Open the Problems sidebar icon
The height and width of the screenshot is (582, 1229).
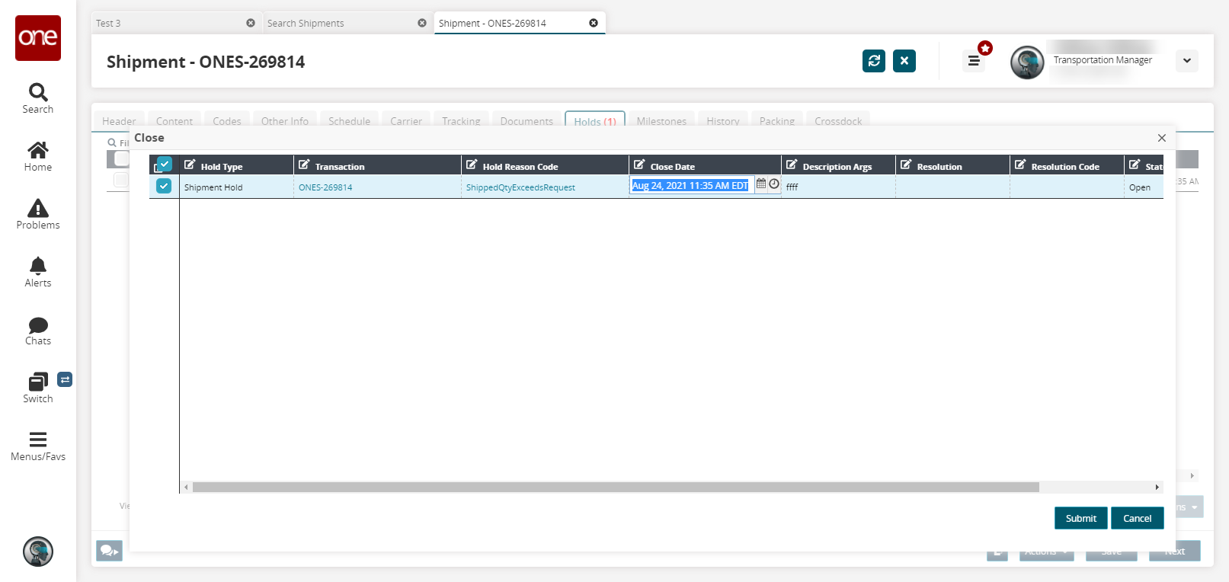[x=38, y=214]
